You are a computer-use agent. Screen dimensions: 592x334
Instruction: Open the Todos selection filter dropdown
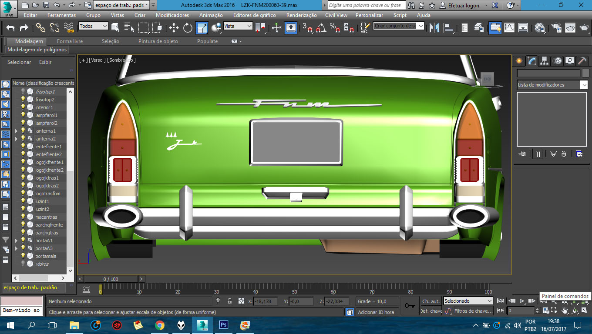point(93,26)
